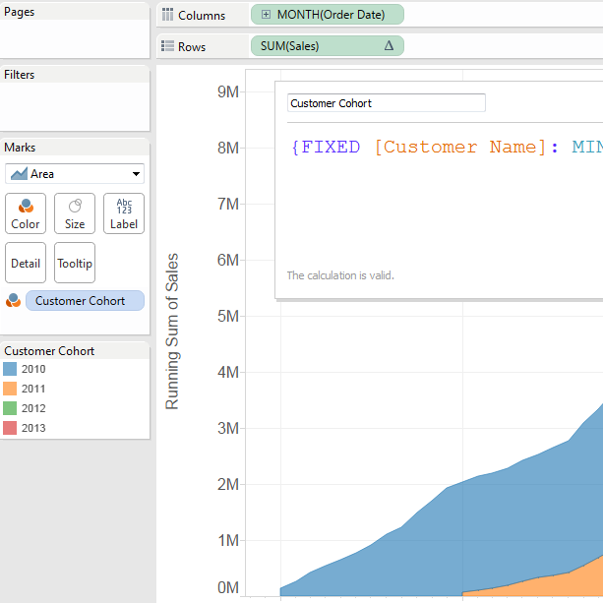This screenshot has height=603, width=603.
Task: Click the Detail button in Marks
Action: 26,263
